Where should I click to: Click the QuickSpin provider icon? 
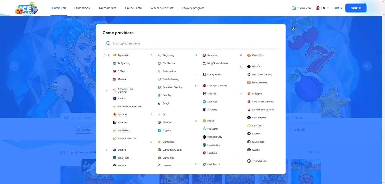(249, 55)
